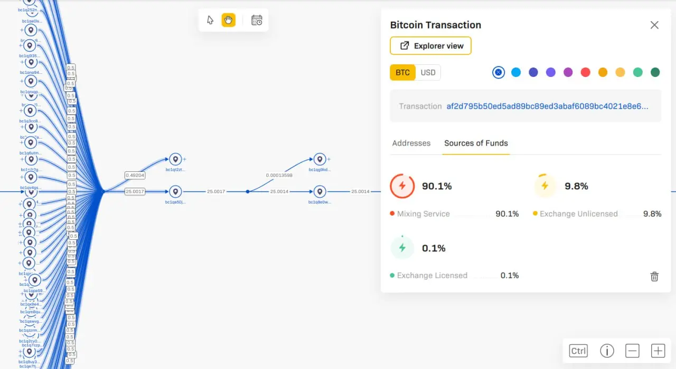The height and width of the screenshot is (369, 676).
Task: Open transaction hash af2d795b link
Action: point(547,106)
